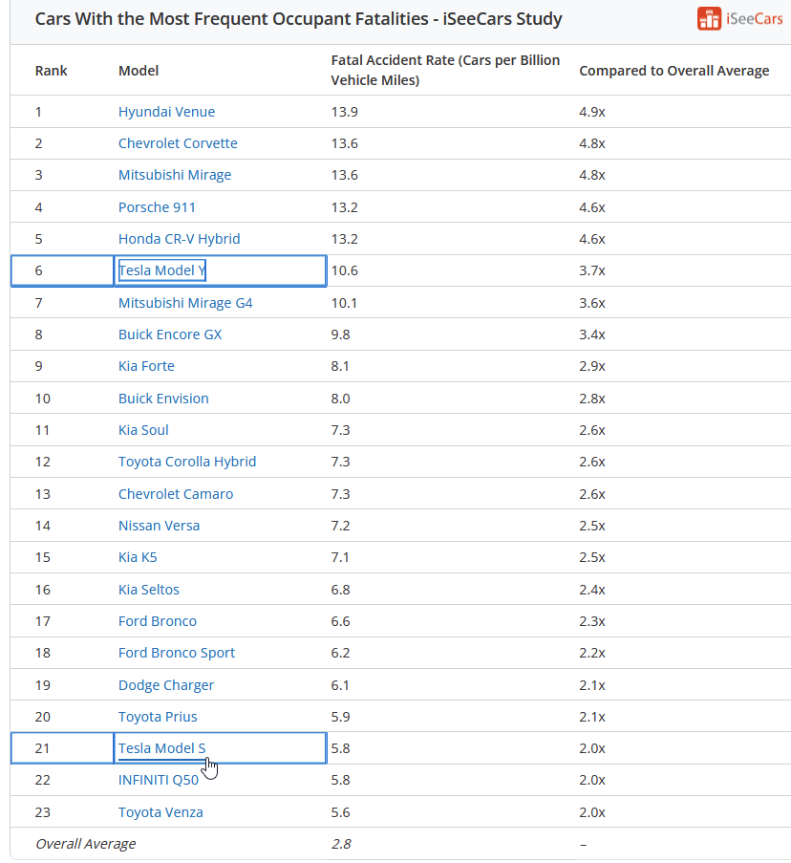Open the Dodge Charger link

(166, 685)
